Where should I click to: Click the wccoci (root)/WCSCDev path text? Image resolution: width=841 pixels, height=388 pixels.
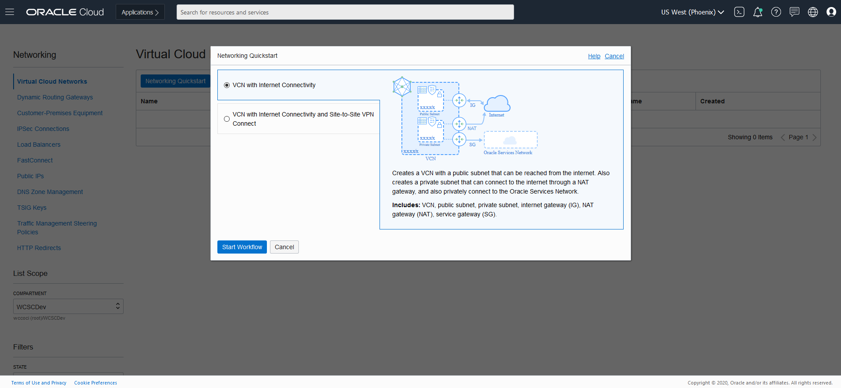(39, 318)
